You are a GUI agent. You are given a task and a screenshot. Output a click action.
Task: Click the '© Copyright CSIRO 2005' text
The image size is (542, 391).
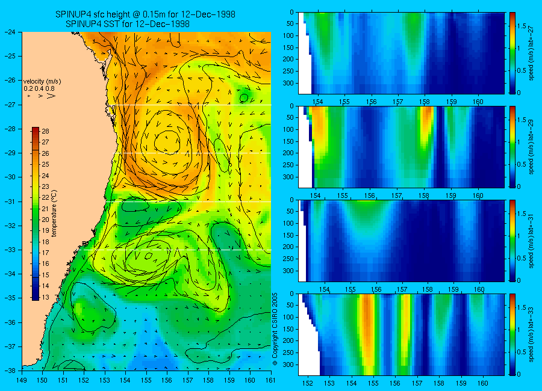tap(275, 329)
